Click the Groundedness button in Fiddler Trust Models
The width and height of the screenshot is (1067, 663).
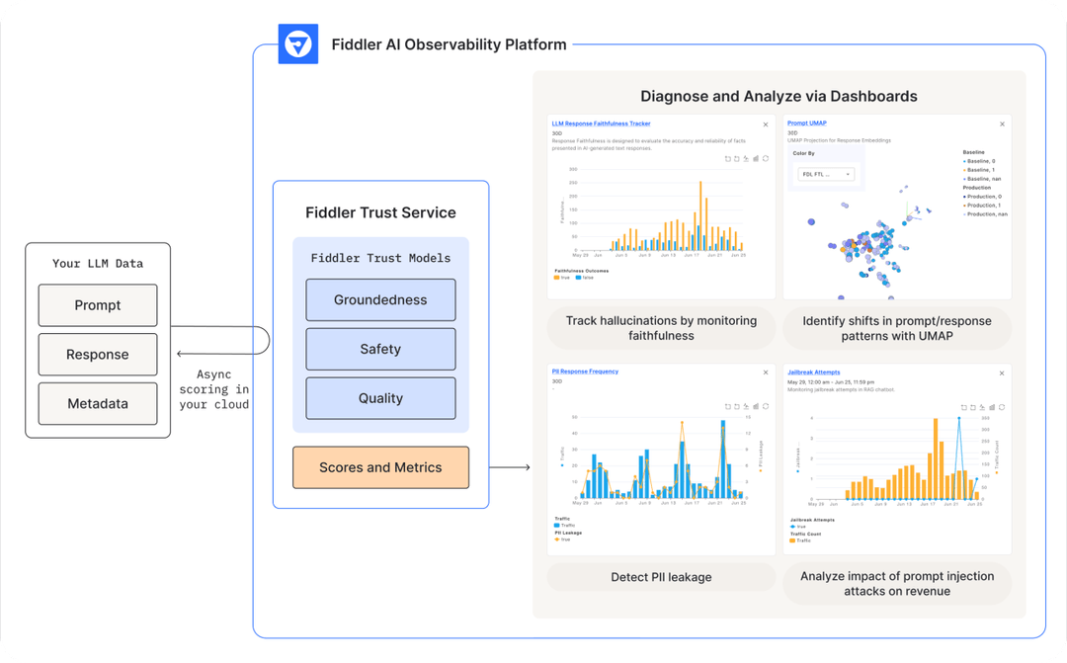click(380, 299)
